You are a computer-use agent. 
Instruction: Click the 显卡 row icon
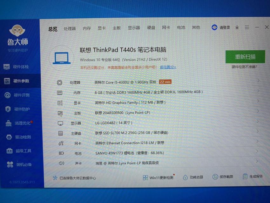(x=60, y=103)
